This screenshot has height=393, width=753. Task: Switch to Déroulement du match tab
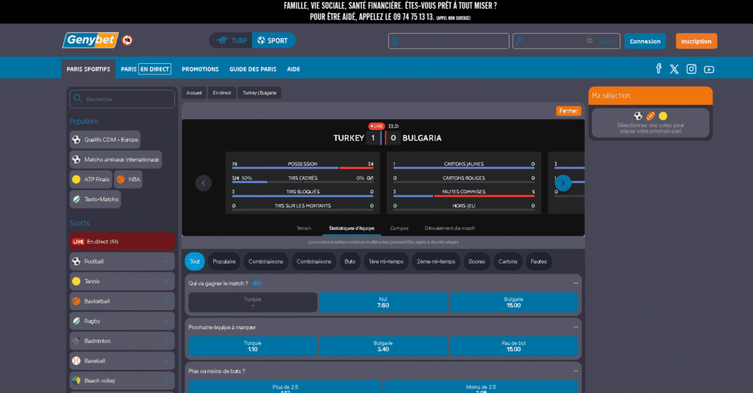pos(449,228)
